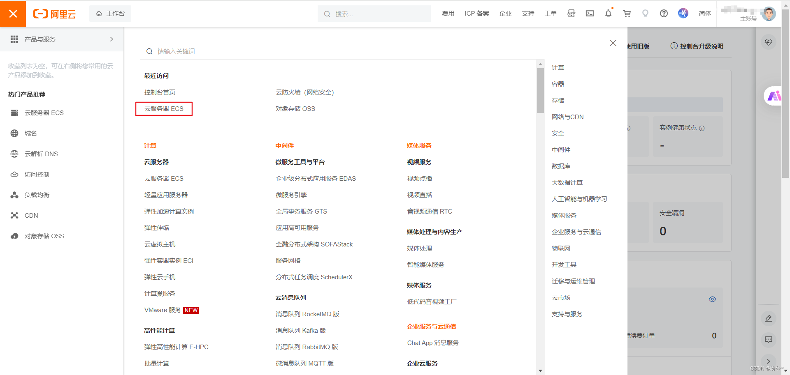Expand 产品与服务 panel arrow
The width and height of the screenshot is (790, 375).
click(x=112, y=39)
